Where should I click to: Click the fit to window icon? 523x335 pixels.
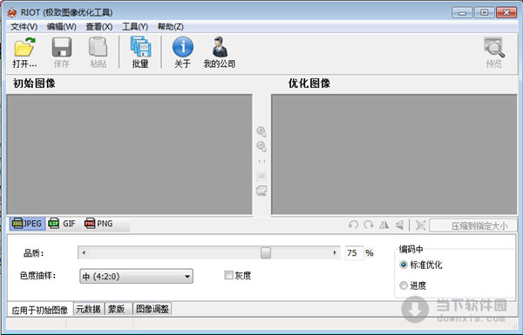(x=261, y=176)
